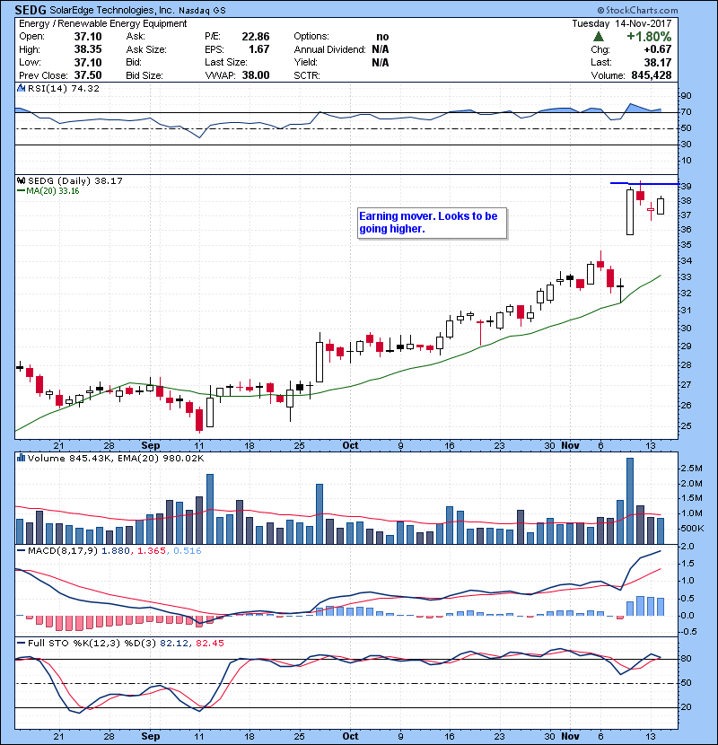Click the volume bars icon beside Volume label
The width and height of the screenshot is (718, 745).
tap(21, 458)
